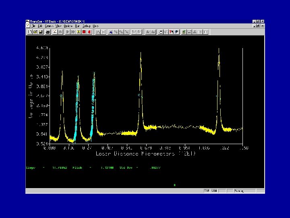Screen dimensions: 290x218
Task: Click the New file toolbar icon
Action: 29,31
